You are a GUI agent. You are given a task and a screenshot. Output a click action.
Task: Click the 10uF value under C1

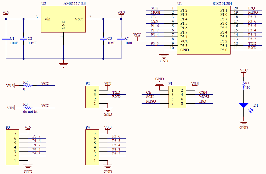[14, 43]
